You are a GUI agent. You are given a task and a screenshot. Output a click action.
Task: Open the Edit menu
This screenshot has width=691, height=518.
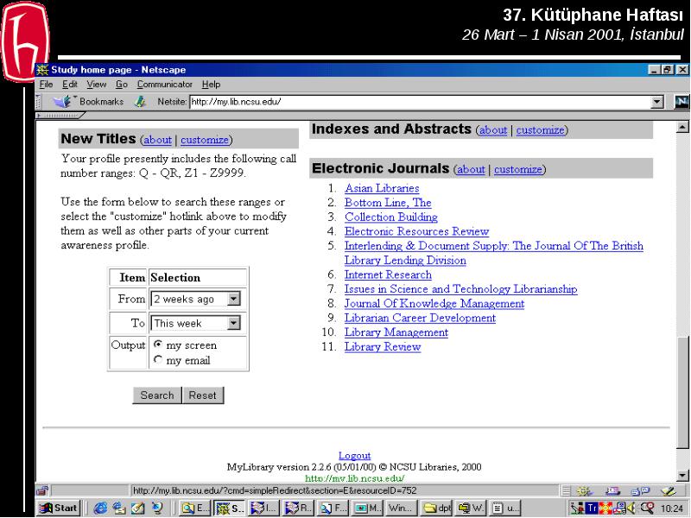pos(70,84)
